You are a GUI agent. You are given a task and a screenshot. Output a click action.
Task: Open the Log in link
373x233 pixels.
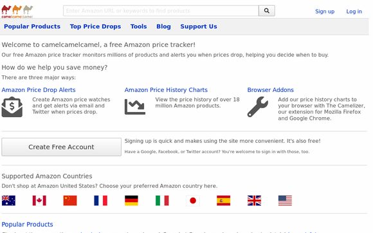coord(354,12)
